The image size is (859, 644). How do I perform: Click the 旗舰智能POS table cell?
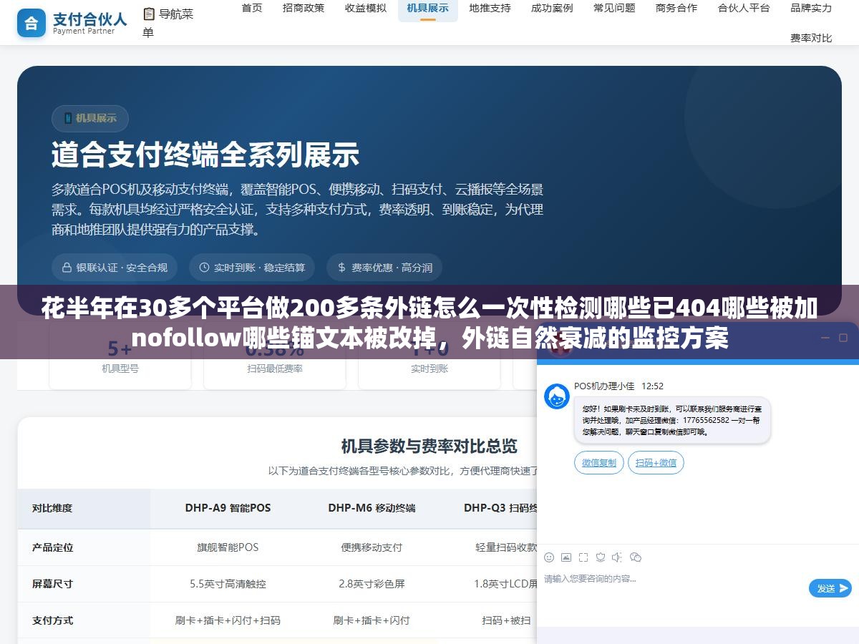(228, 547)
